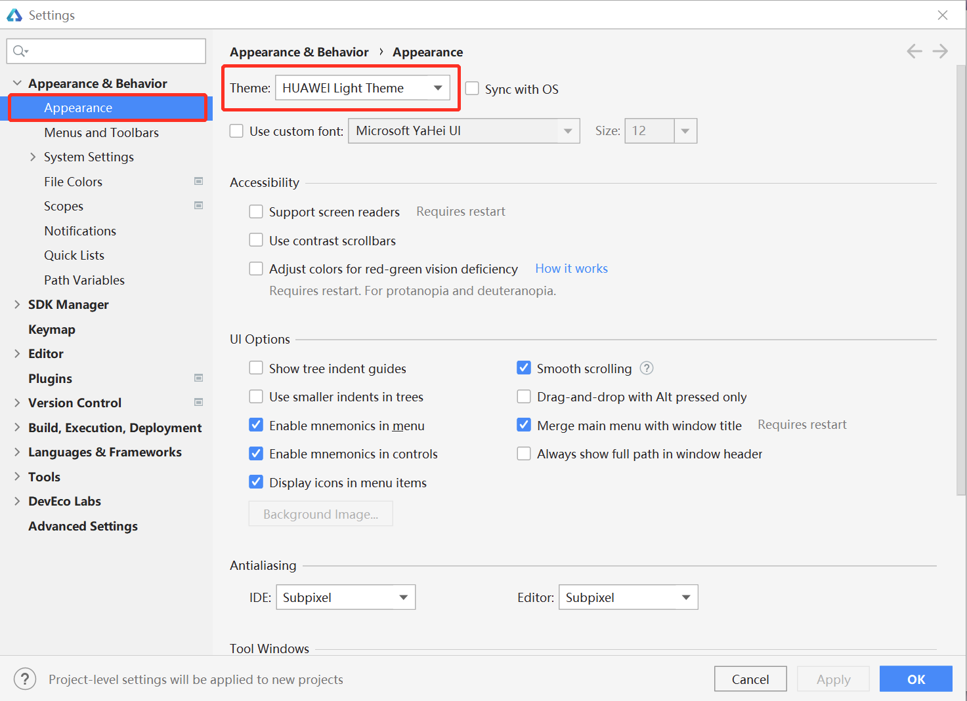967x701 pixels.
Task: Tick Support screen readers checkbox
Action: [256, 212]
